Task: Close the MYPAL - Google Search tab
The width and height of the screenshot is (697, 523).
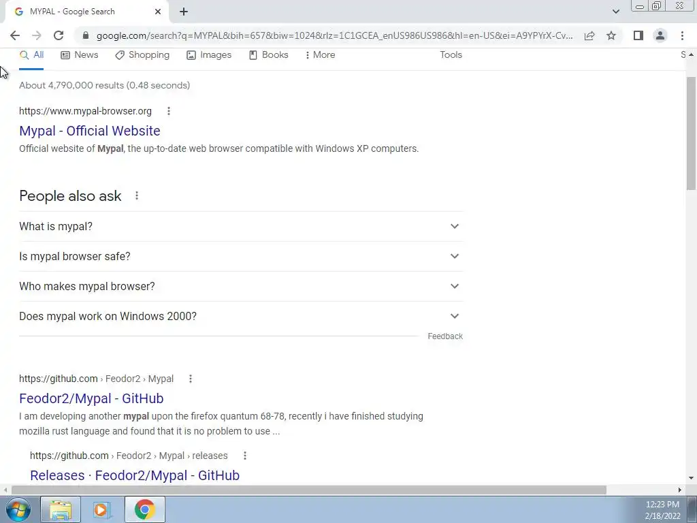Action: (x=158, y=12)
